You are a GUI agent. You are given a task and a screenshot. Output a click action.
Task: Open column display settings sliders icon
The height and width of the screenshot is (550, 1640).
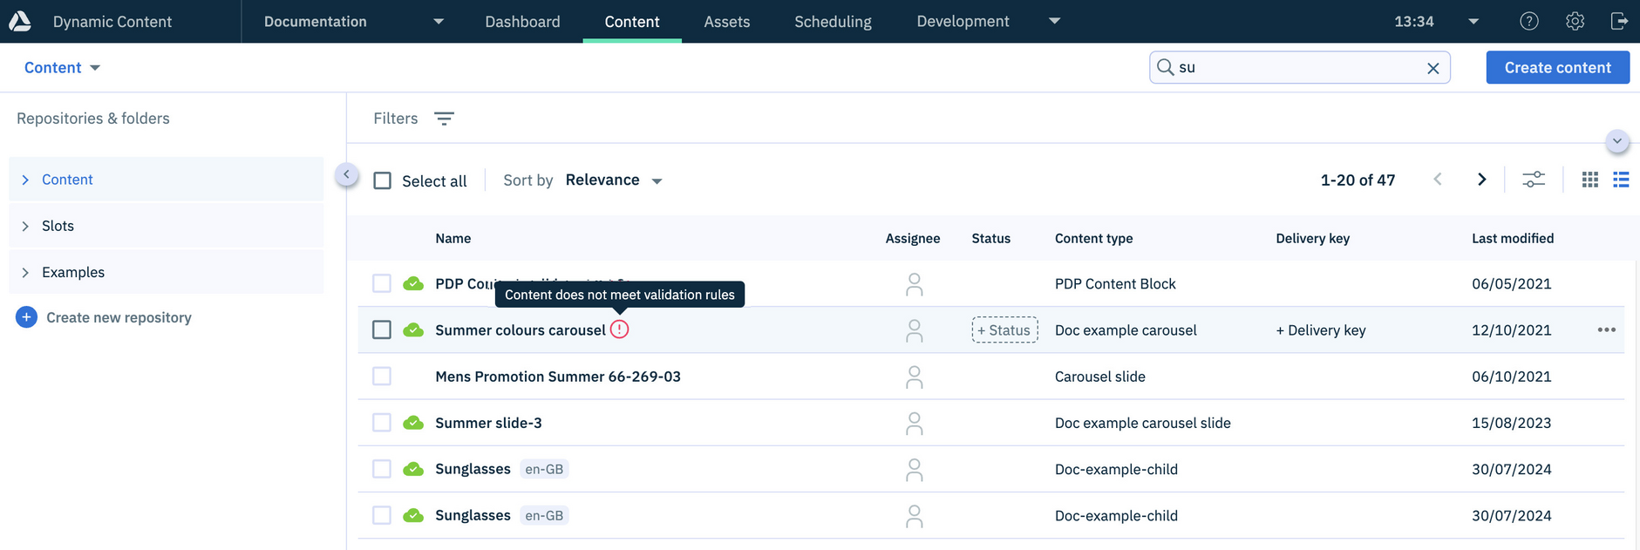1534,180
